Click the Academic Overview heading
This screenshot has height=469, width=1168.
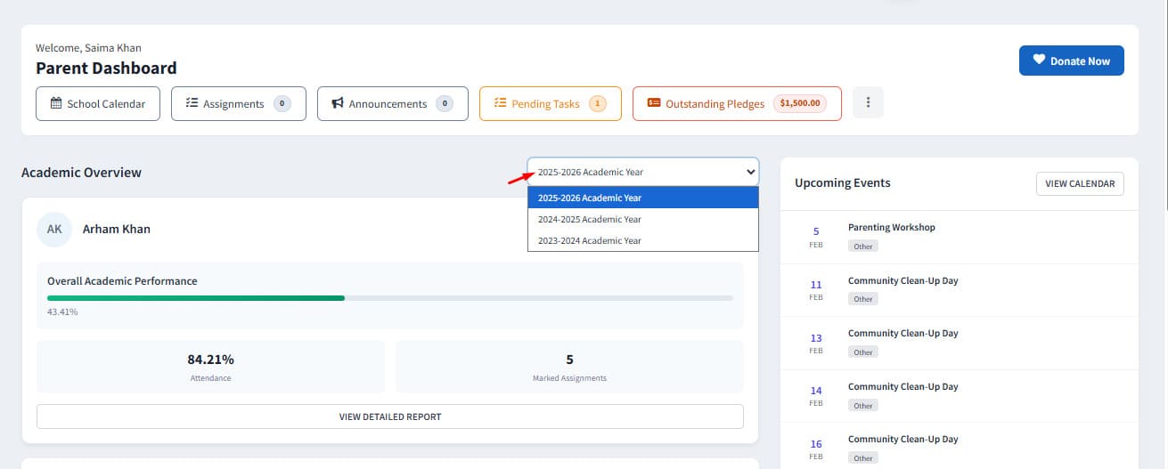coord(81,173)
